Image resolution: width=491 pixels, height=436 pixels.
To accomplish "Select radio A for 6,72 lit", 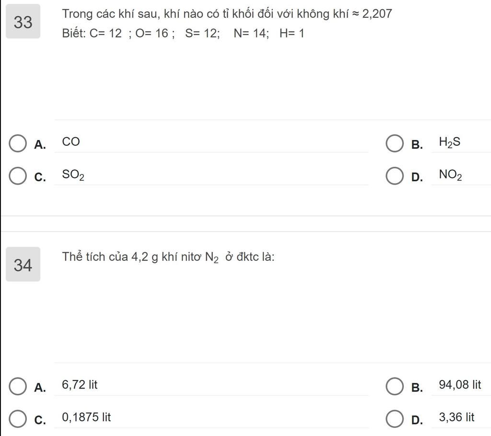I will (x=18, y=386).
